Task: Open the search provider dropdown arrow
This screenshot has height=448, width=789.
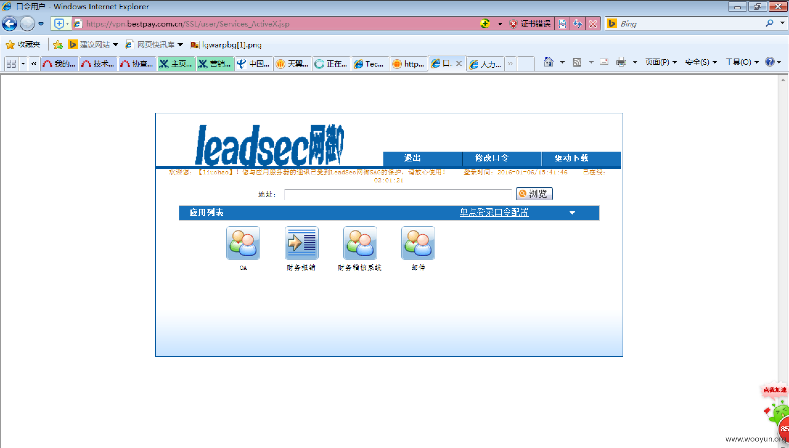Action: coord(782,23)
